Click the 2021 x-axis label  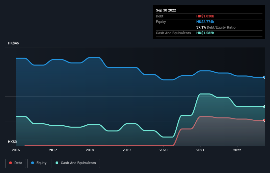coord(200,150)
